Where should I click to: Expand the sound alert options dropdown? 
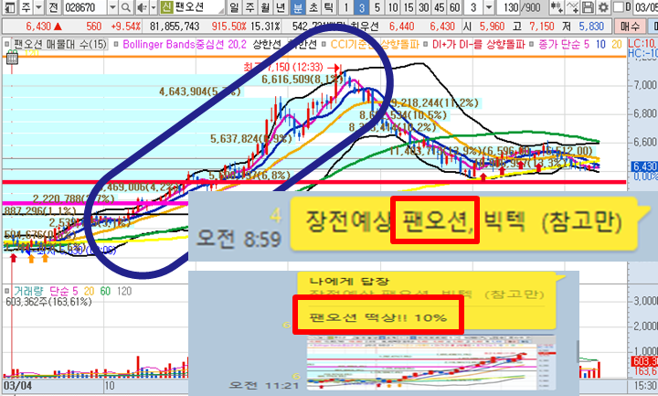coord(154,7)
